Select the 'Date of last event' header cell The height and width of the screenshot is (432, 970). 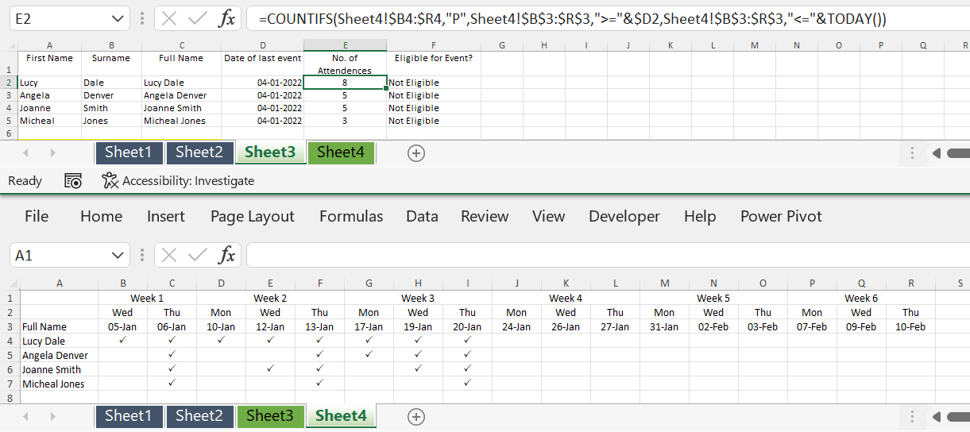click(x=262, y=64)
